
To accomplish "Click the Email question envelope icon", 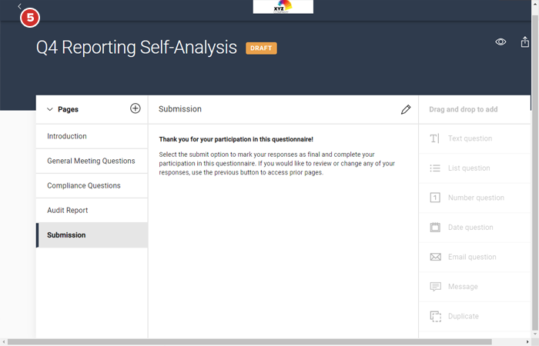I will (x=435, y=257).
